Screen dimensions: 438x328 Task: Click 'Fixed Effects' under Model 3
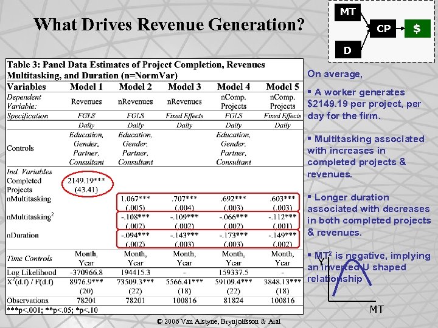184,116
